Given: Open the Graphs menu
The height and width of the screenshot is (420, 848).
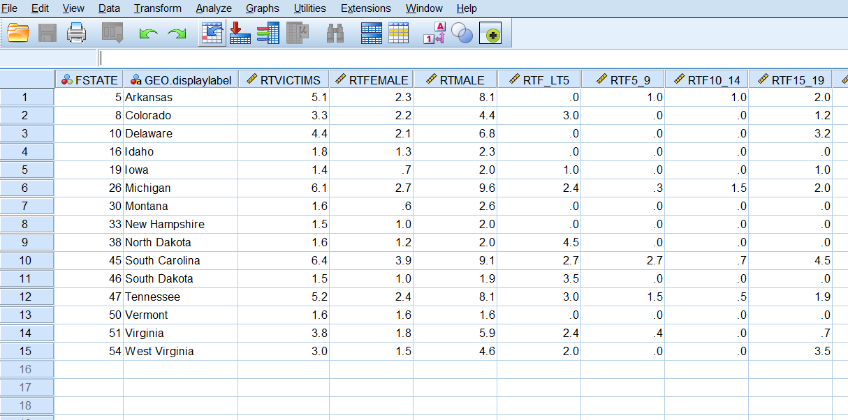Looking at the screenshot, I should 262,8.
